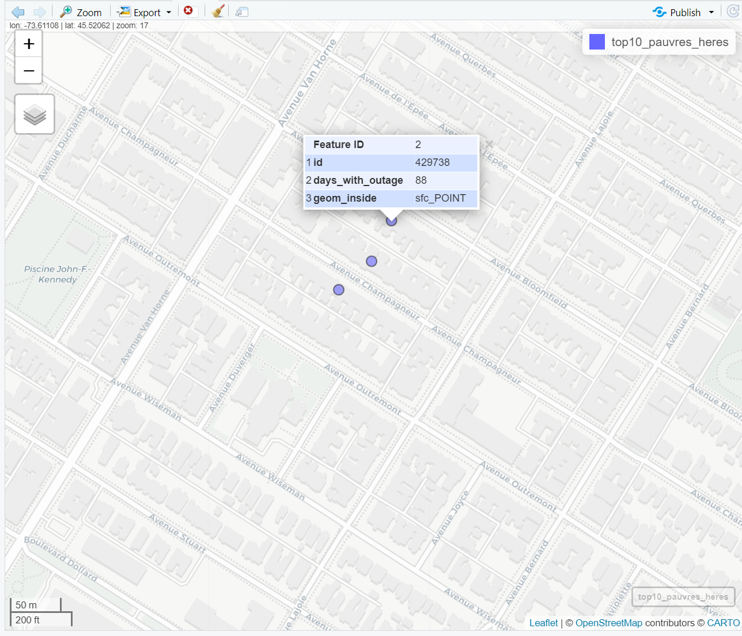Open the Export dropdown menu
The image size is (742, 636).
point(145,12)
